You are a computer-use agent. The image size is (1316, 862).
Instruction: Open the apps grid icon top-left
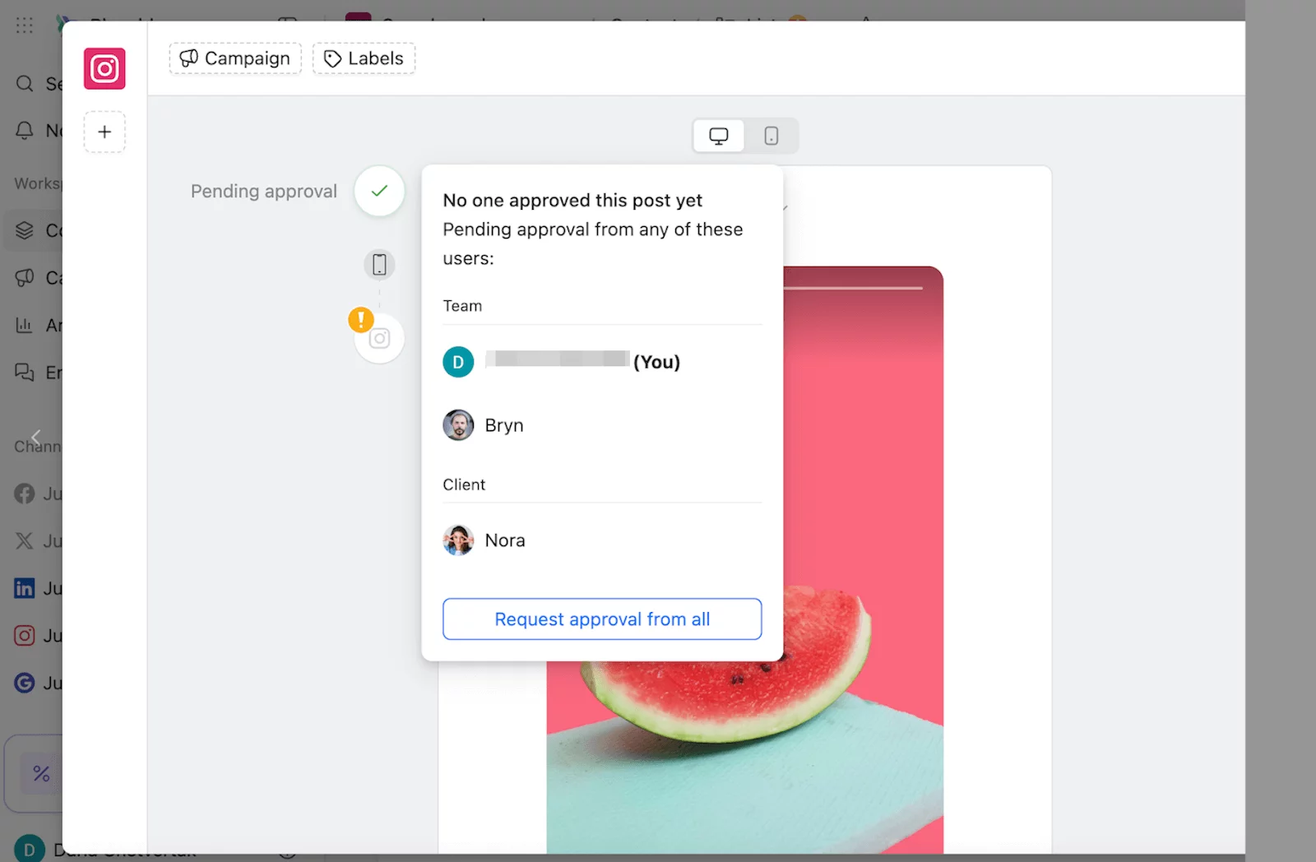(24, 25)
